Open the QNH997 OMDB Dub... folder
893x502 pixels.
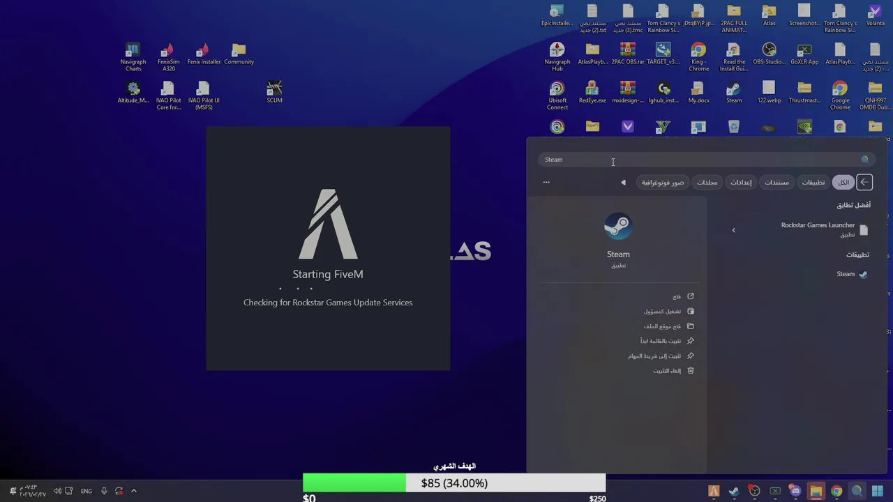pos(875,96)
